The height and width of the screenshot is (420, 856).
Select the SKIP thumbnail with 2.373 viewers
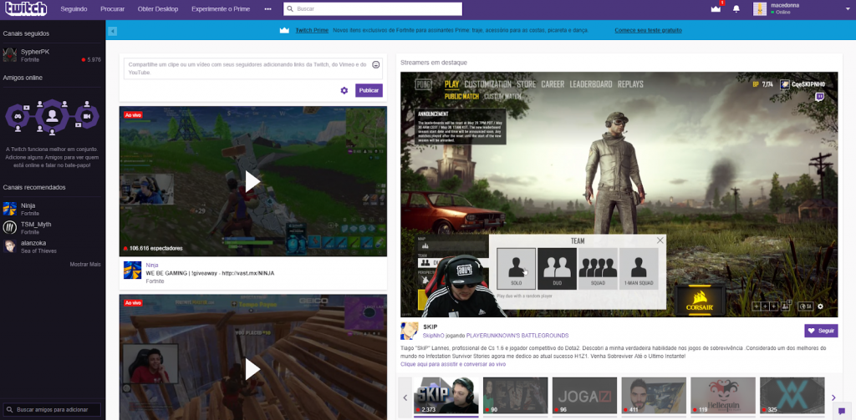tap(446, 396)
